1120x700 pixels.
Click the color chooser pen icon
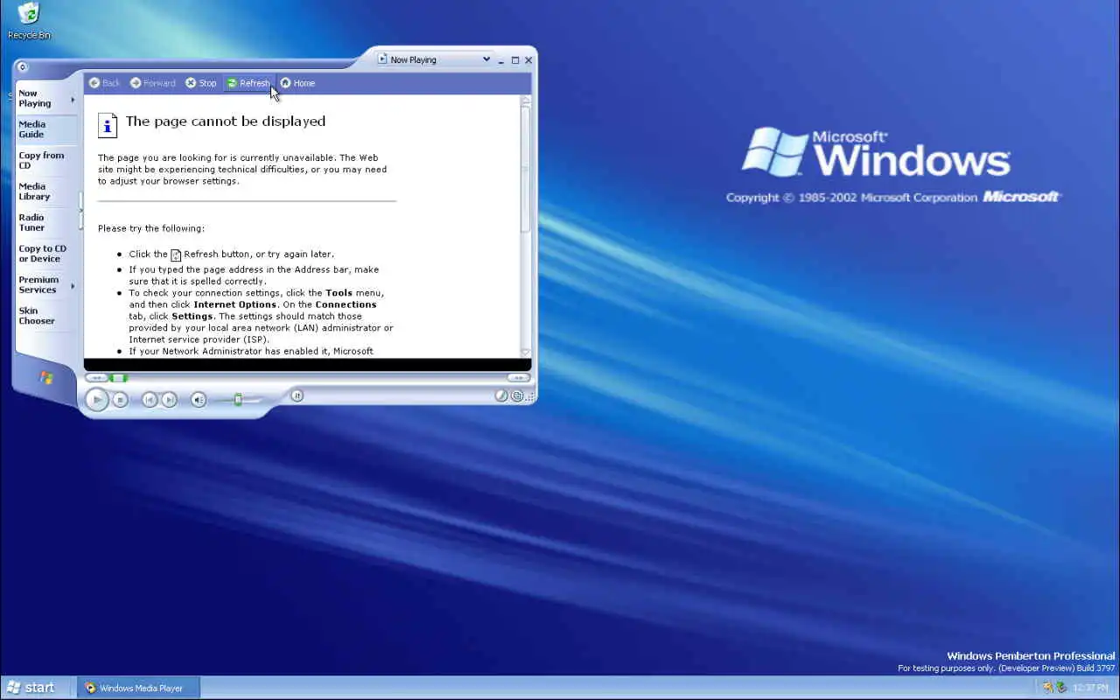(x=501, y=395)
